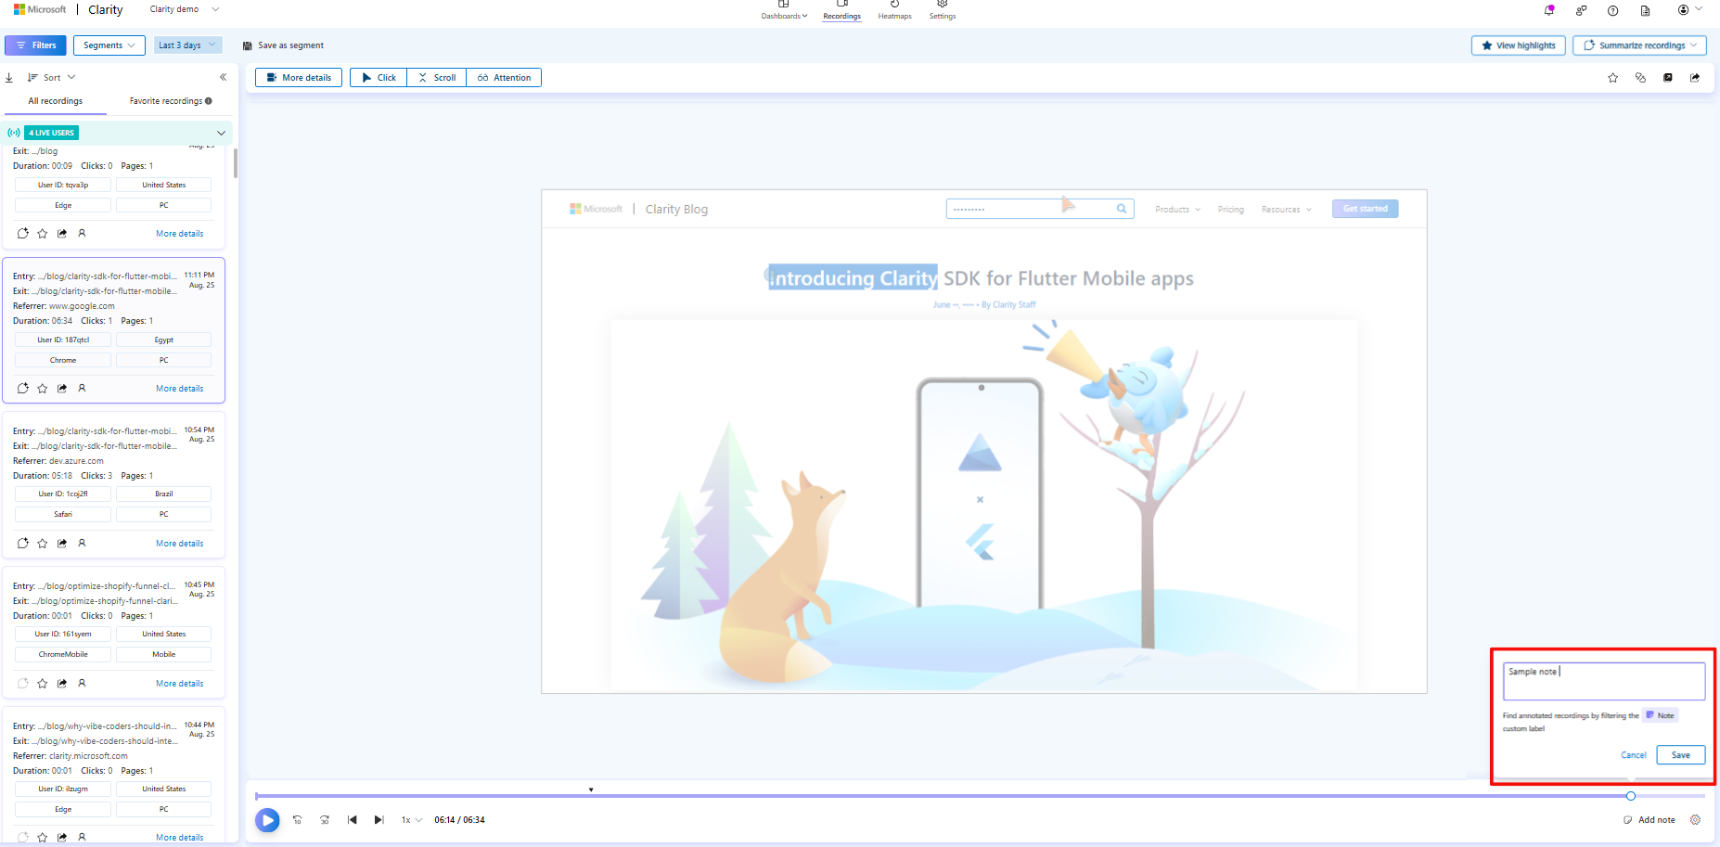Change the 1x playback speed

pos(411,820)
